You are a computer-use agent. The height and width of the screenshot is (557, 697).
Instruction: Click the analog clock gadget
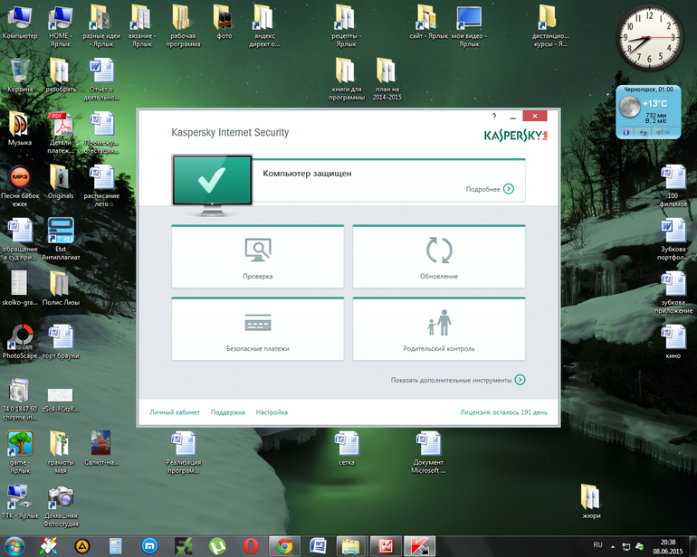(649, 38)
